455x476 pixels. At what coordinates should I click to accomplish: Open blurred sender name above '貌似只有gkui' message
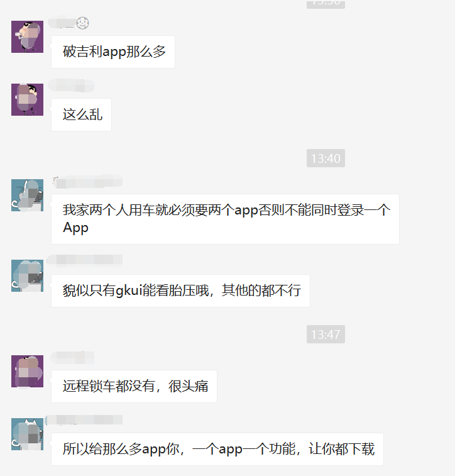click(x=85, y=260)
